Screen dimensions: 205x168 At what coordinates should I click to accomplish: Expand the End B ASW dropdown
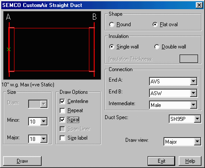tap(193, 93)
